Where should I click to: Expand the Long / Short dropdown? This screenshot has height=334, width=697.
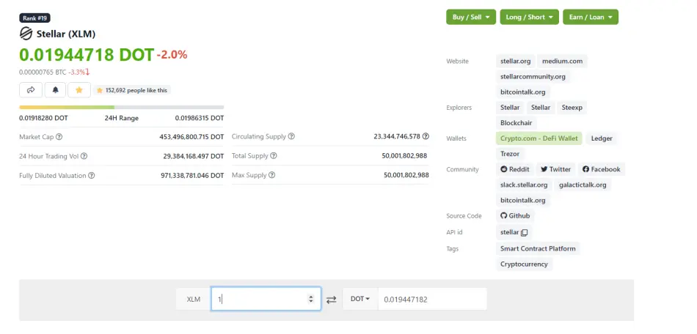click(530, 17)
